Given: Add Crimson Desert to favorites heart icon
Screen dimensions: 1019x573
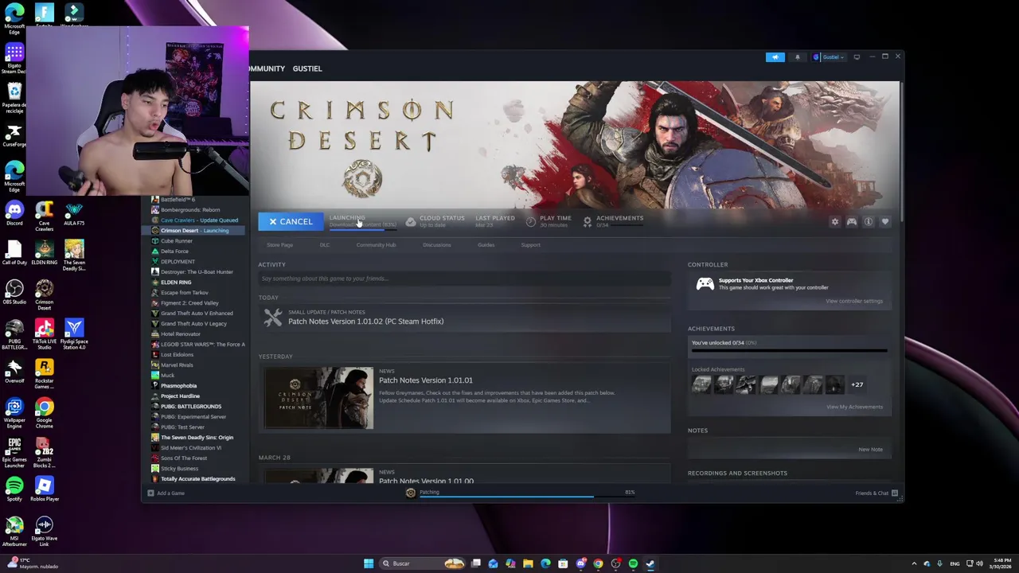Looking at the screenshot, I should click(885, 222).
